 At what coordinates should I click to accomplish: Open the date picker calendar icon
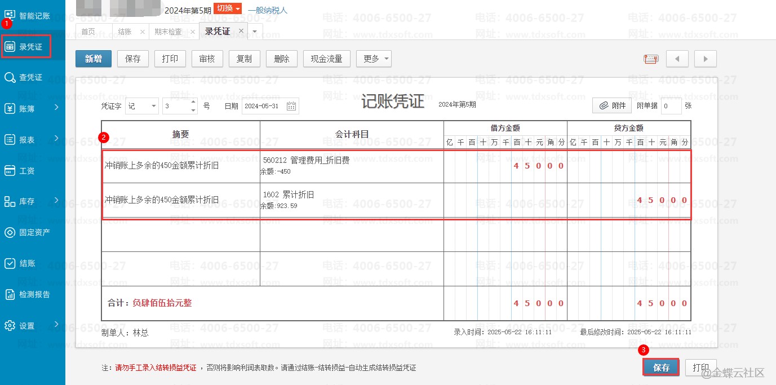(291, 106)
